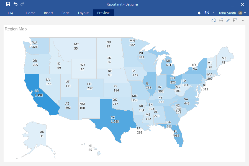This screenshot has height=166, width=249.
Task: Select the Layout tab
Action: point(83,13)
